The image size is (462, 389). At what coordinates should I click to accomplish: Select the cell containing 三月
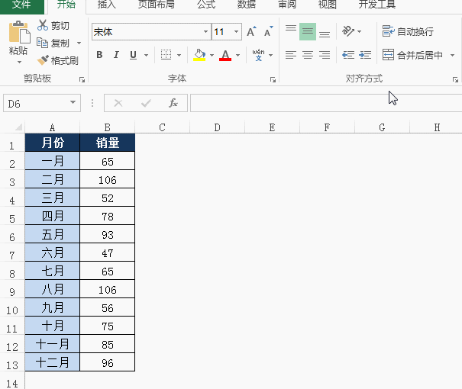pos(53,198)
